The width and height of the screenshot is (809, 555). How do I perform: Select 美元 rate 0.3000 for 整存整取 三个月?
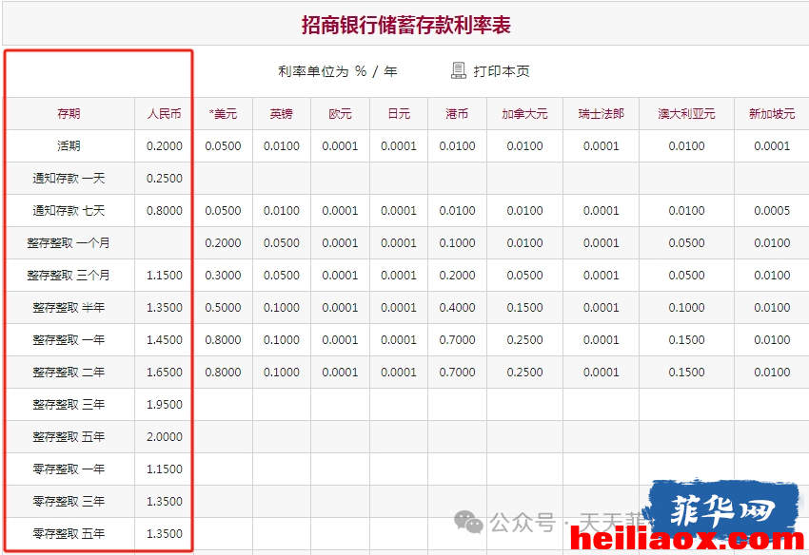223,276
